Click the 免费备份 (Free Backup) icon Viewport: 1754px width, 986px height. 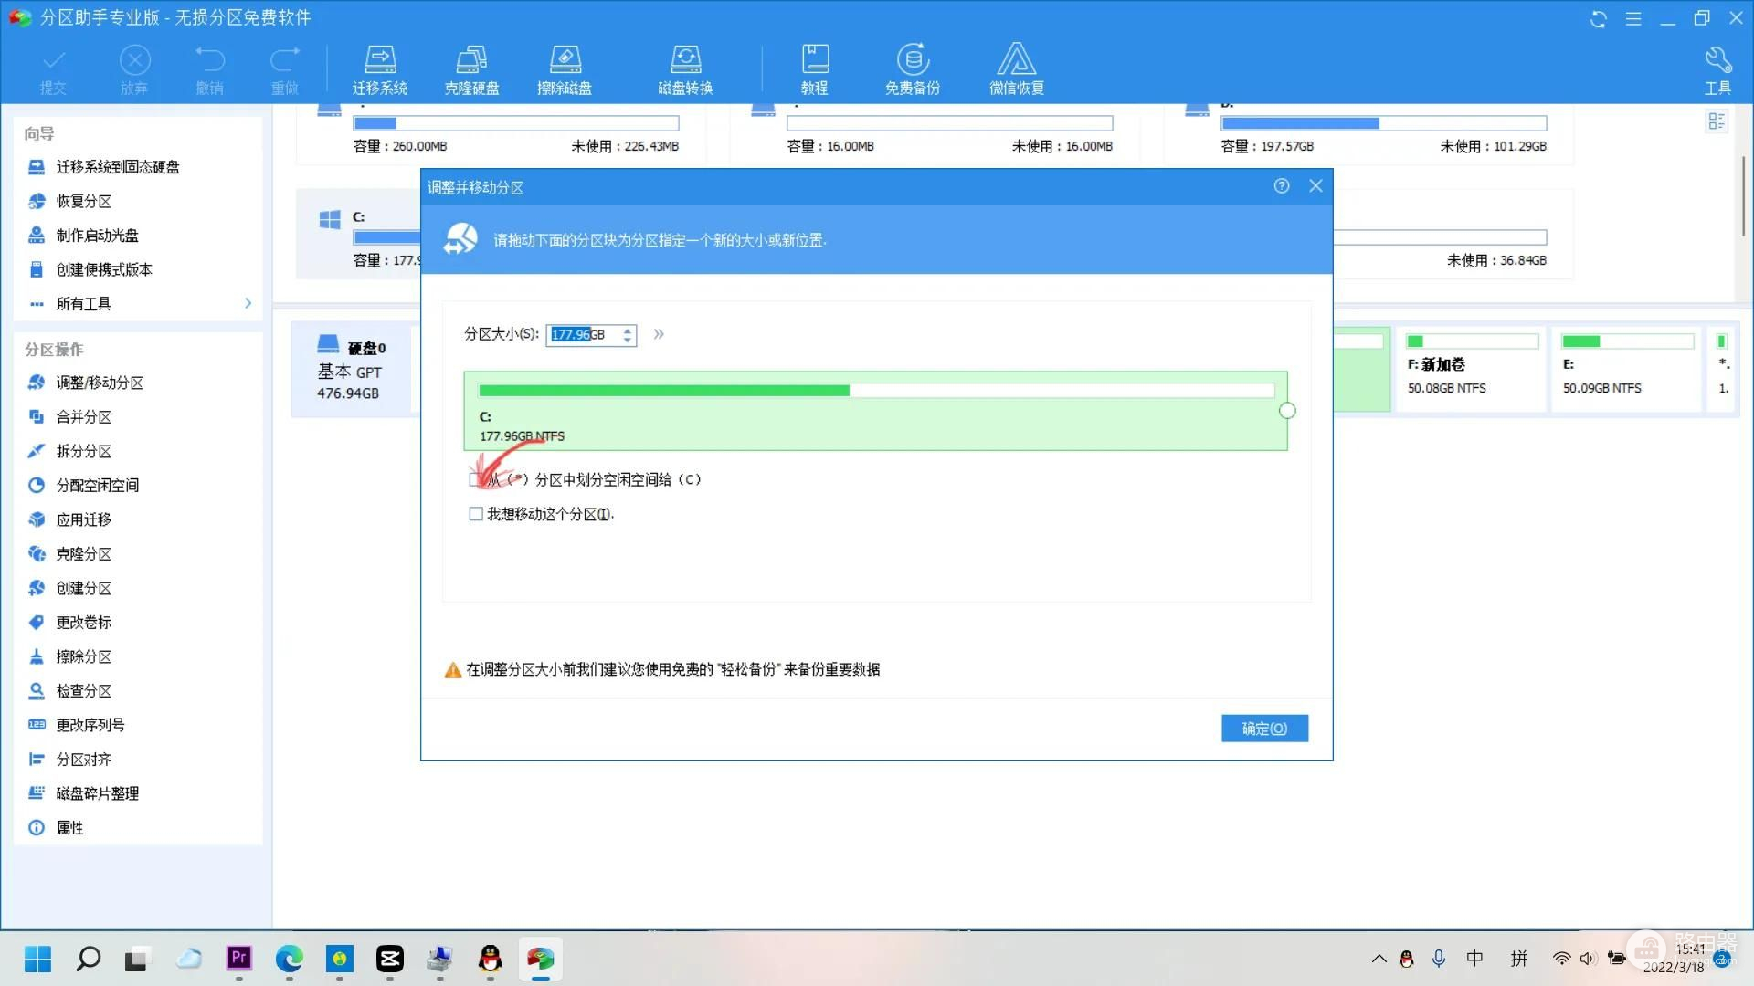pyautogui.click(x=912, y=69)
